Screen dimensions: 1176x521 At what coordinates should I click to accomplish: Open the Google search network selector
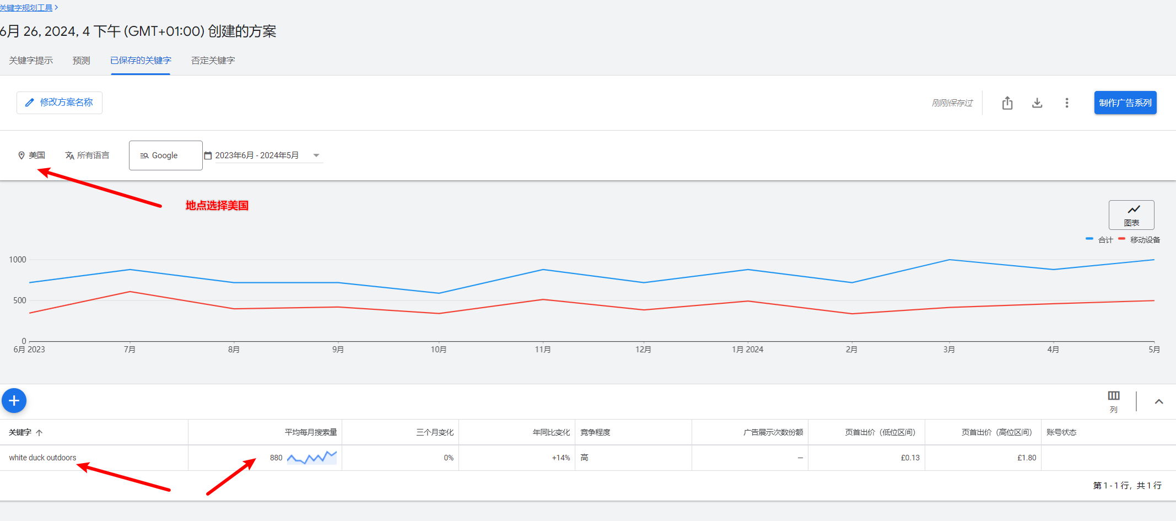tap(165, 155)
